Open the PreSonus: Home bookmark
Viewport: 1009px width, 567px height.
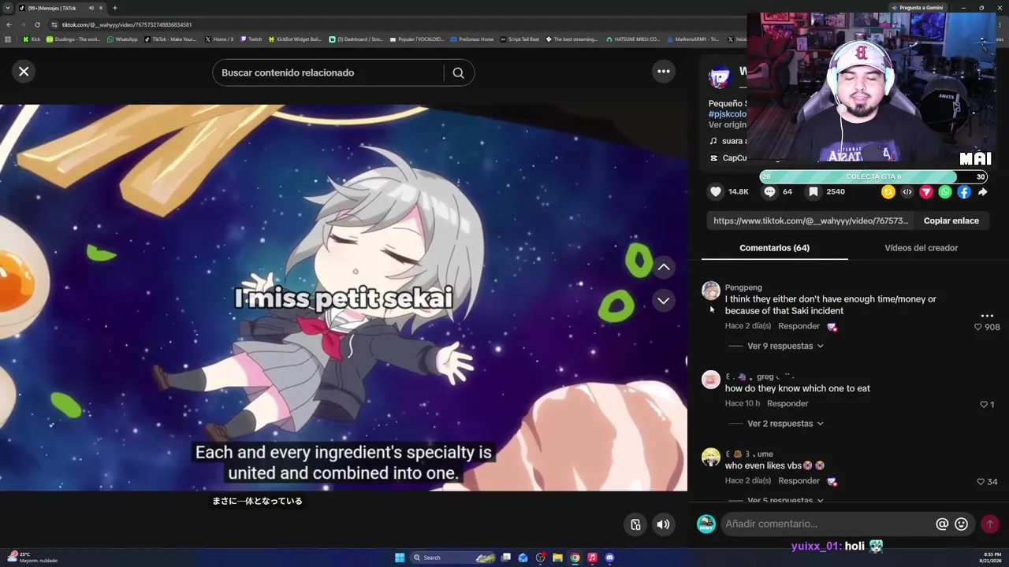coord(471,39)
